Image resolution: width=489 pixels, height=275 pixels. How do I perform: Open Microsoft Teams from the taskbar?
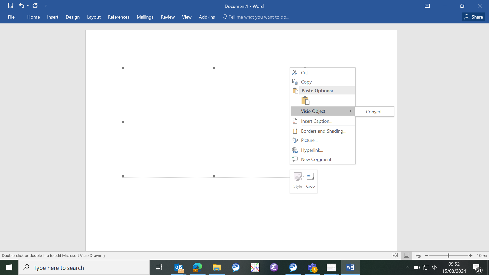coord(312,267)
